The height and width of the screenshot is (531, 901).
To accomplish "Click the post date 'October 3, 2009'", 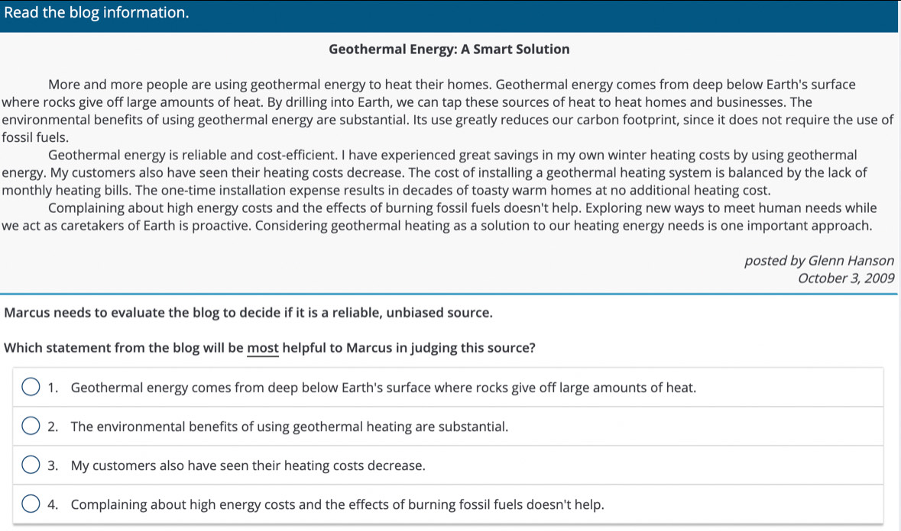I will 845,278.
